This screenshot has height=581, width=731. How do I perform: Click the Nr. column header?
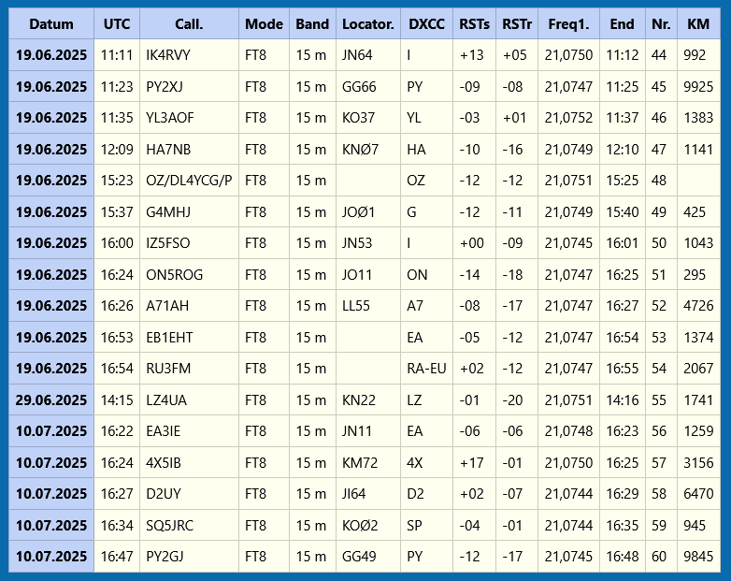point(661,23)
